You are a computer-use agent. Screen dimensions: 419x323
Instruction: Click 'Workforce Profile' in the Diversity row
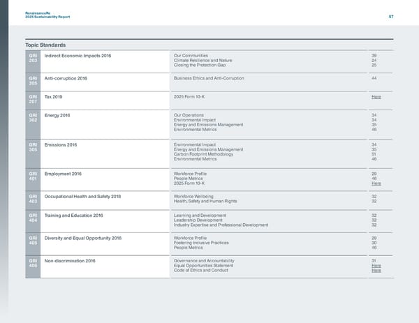[x=190, y=238]
